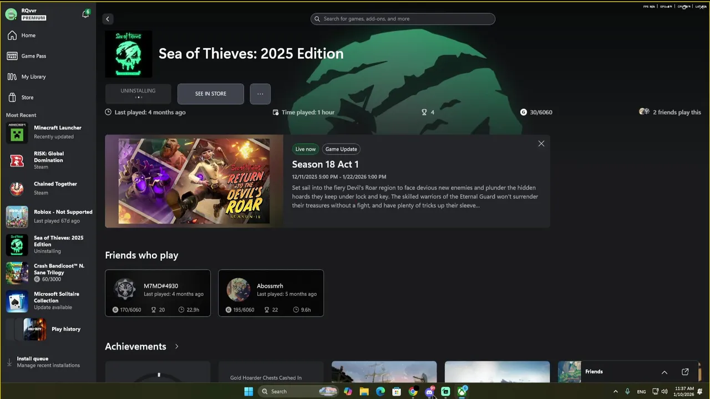Click the Live now badge
The image size is (710, 399).
click(305, 149)
